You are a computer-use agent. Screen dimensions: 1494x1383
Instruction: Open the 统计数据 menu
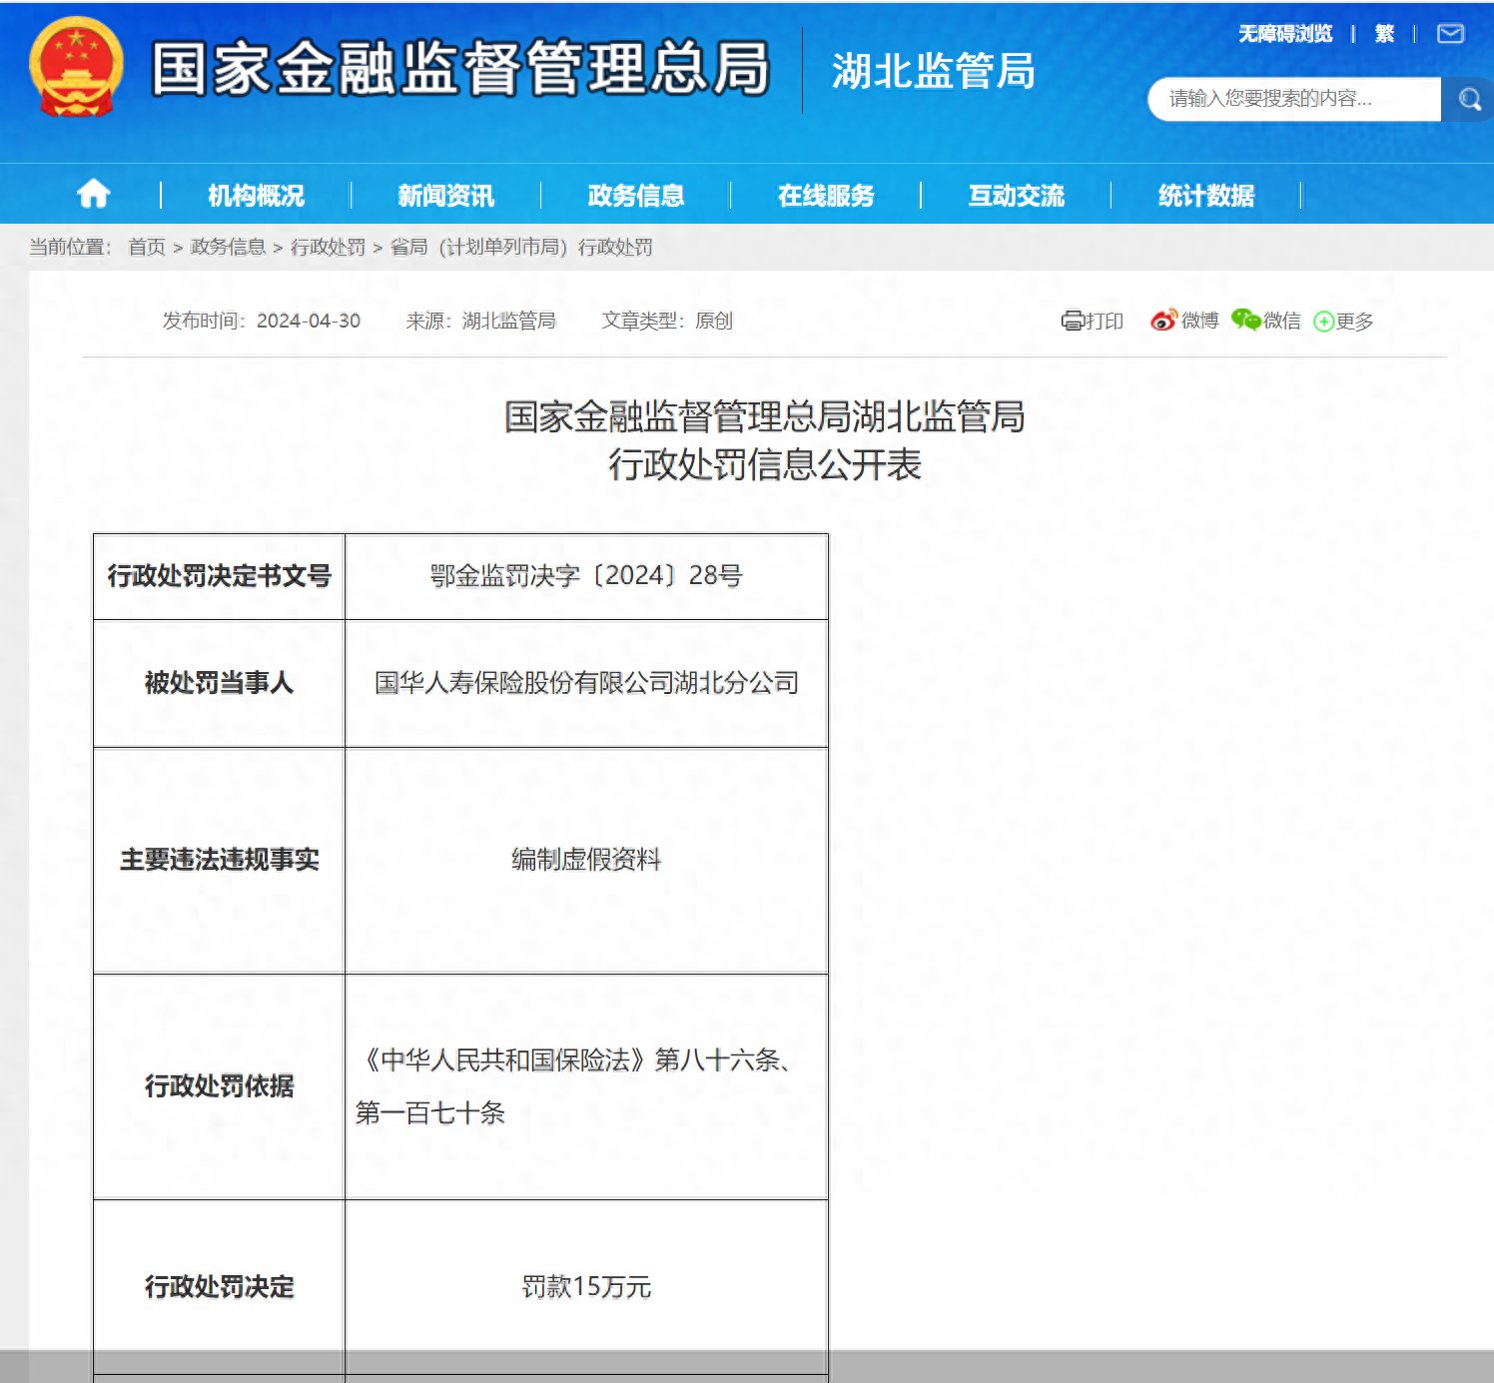click(x=1205, y=196)
